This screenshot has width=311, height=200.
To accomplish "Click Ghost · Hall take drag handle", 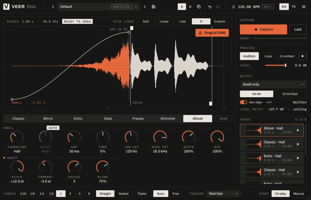I will point(244,130).
